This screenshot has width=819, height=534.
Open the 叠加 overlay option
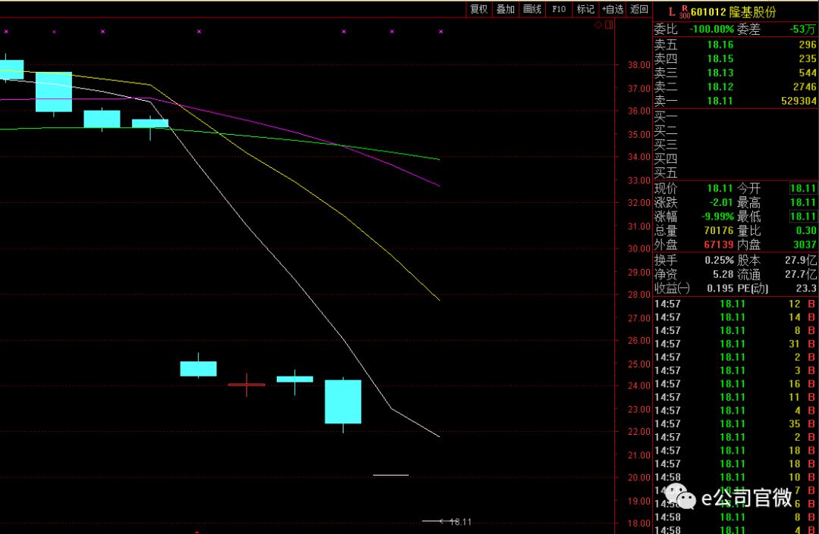point(505,9)
